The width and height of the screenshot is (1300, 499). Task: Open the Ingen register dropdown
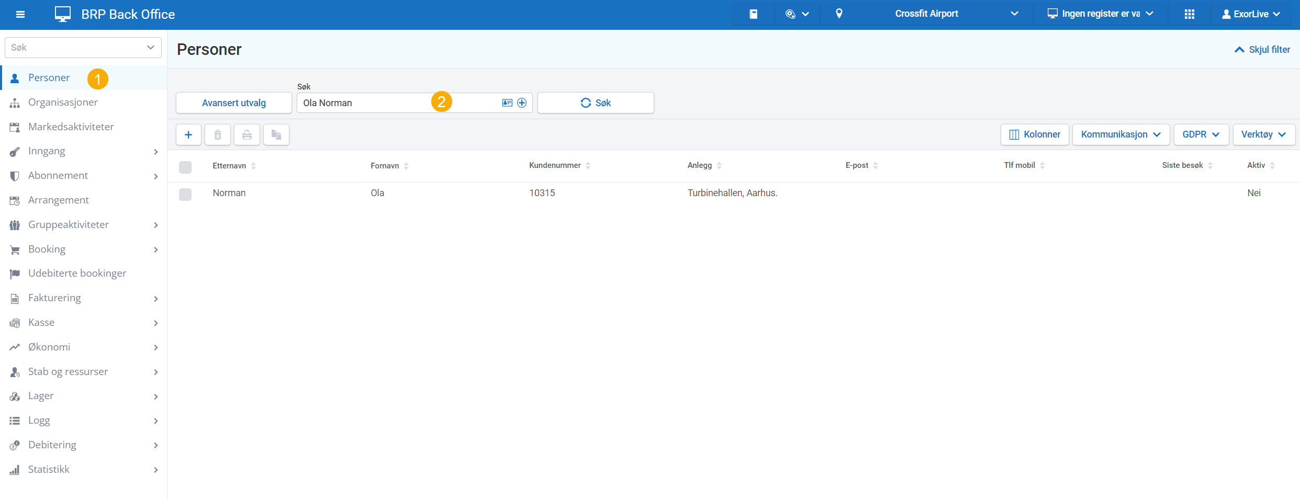pyautogui.click(x=1100, y=14)
